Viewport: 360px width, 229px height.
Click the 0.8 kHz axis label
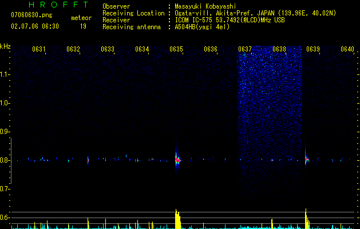[x=5, y=160]
